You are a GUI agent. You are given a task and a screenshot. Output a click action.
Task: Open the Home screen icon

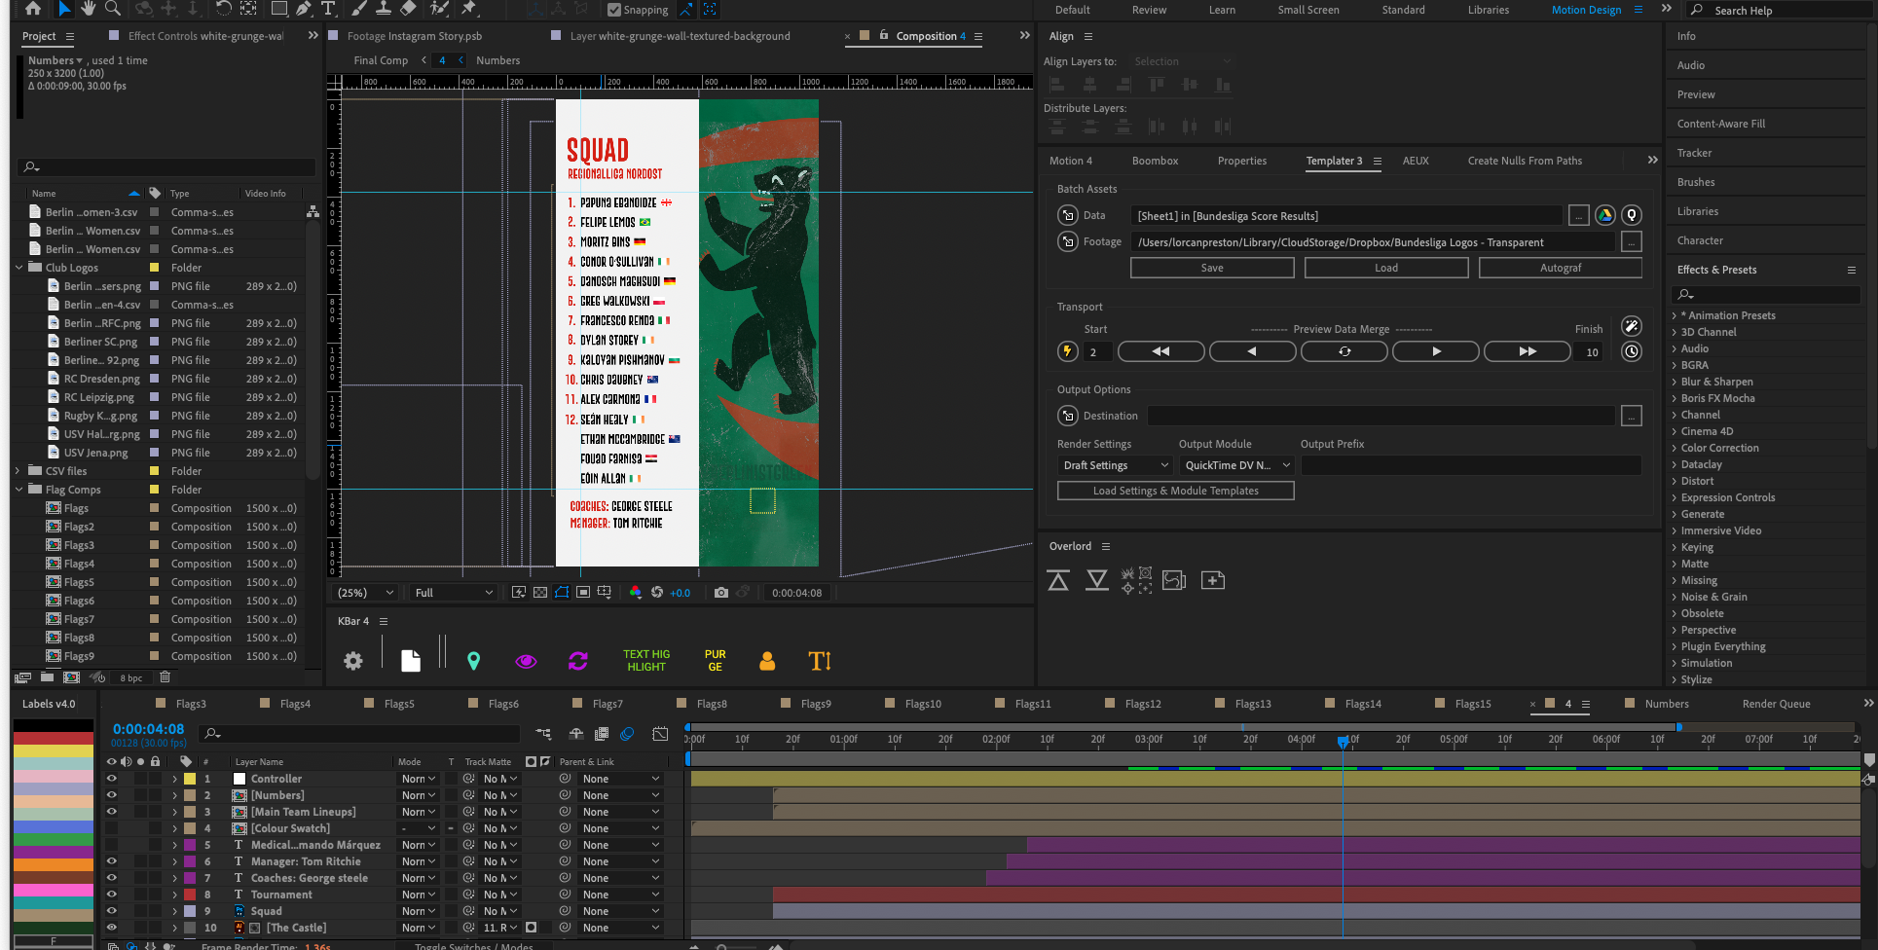33,9
